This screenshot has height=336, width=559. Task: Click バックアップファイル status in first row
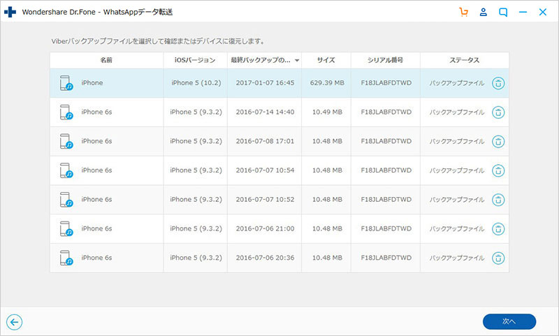457,83
